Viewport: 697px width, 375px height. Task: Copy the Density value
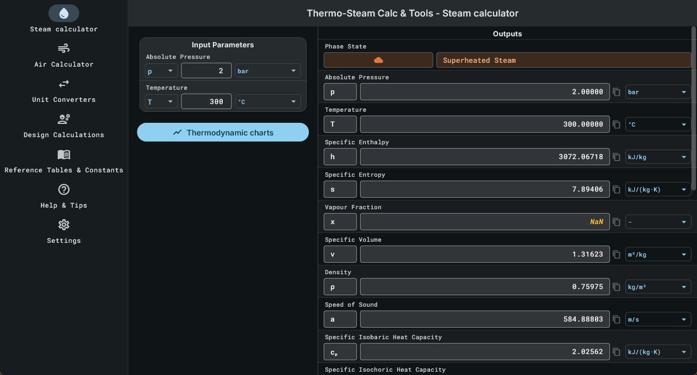(617, 287)
